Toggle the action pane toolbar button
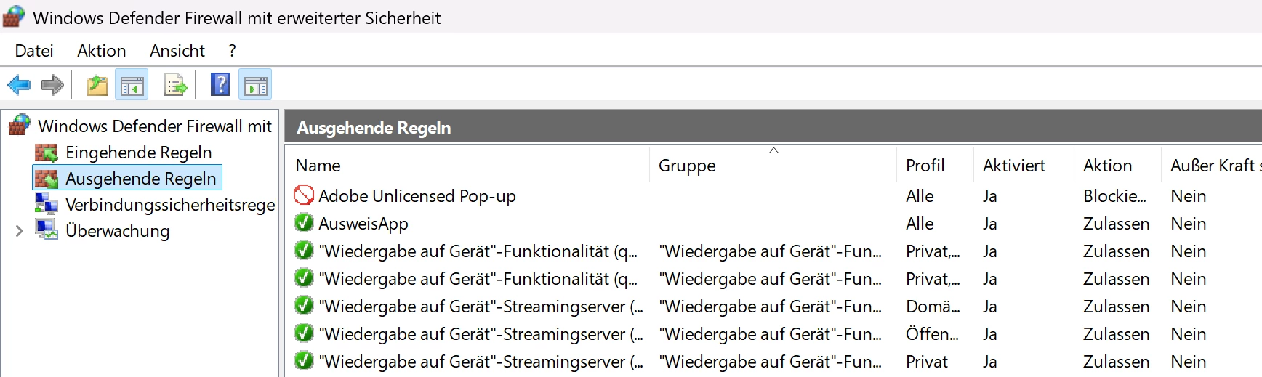This screenshot has height=377, width=1262. click(255, 85)
